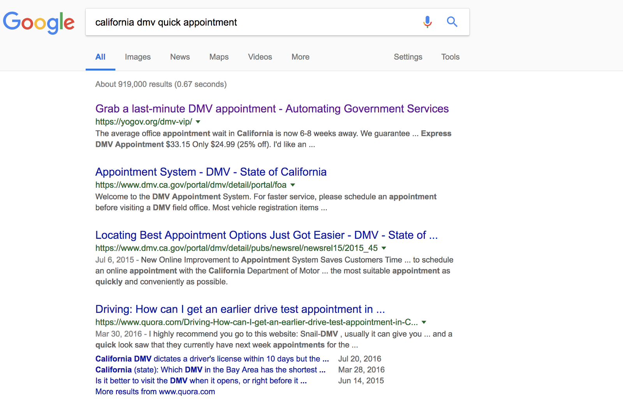The width and height of the screenshot is (623, 404).
Task: Click the magnifying glass search icon
Action: pyautogui.click(x=452, y=22)
